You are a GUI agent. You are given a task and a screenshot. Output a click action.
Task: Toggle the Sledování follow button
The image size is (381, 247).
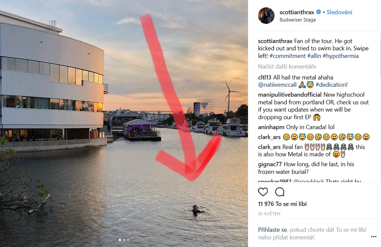339,12
